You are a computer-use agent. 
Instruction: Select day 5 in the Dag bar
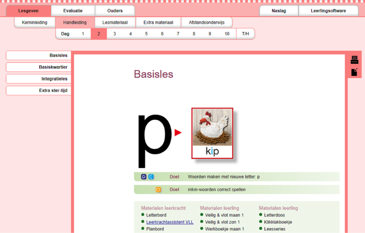tap(146, 34)
